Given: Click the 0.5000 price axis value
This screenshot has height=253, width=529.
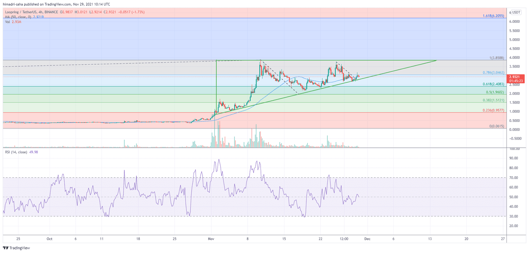Looking at the screenshot, I should coord(514,121).
